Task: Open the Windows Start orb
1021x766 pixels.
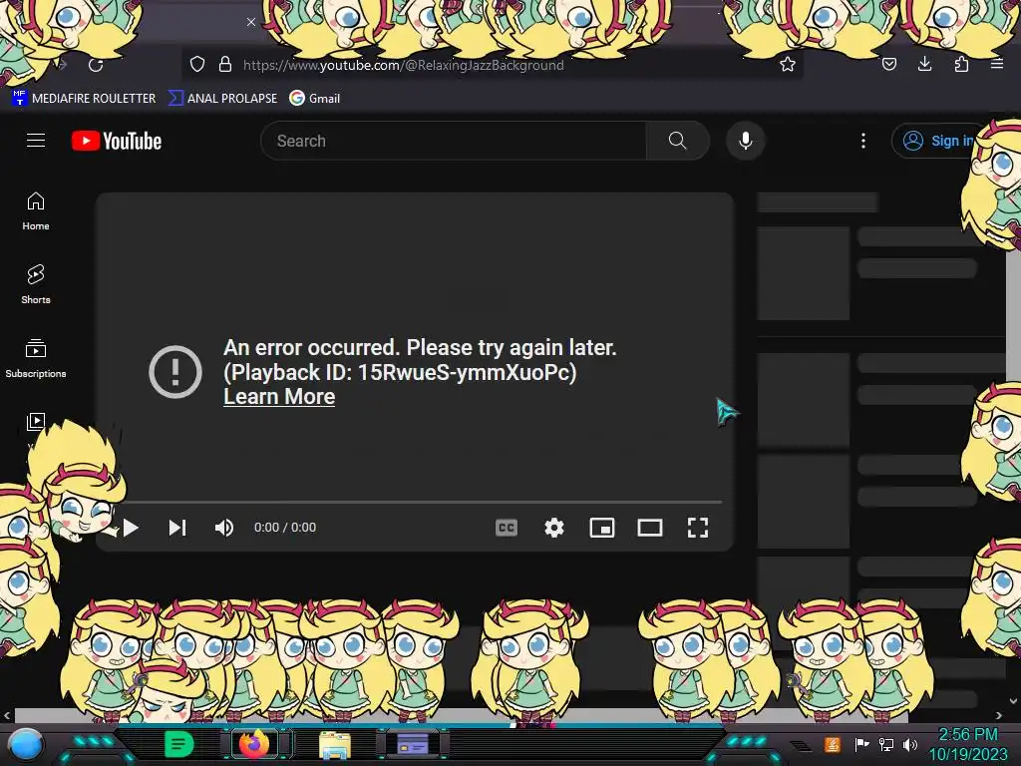Action: (25, 745)
